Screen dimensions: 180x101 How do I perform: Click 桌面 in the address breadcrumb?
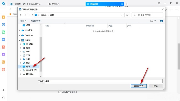tap(52, 15)
